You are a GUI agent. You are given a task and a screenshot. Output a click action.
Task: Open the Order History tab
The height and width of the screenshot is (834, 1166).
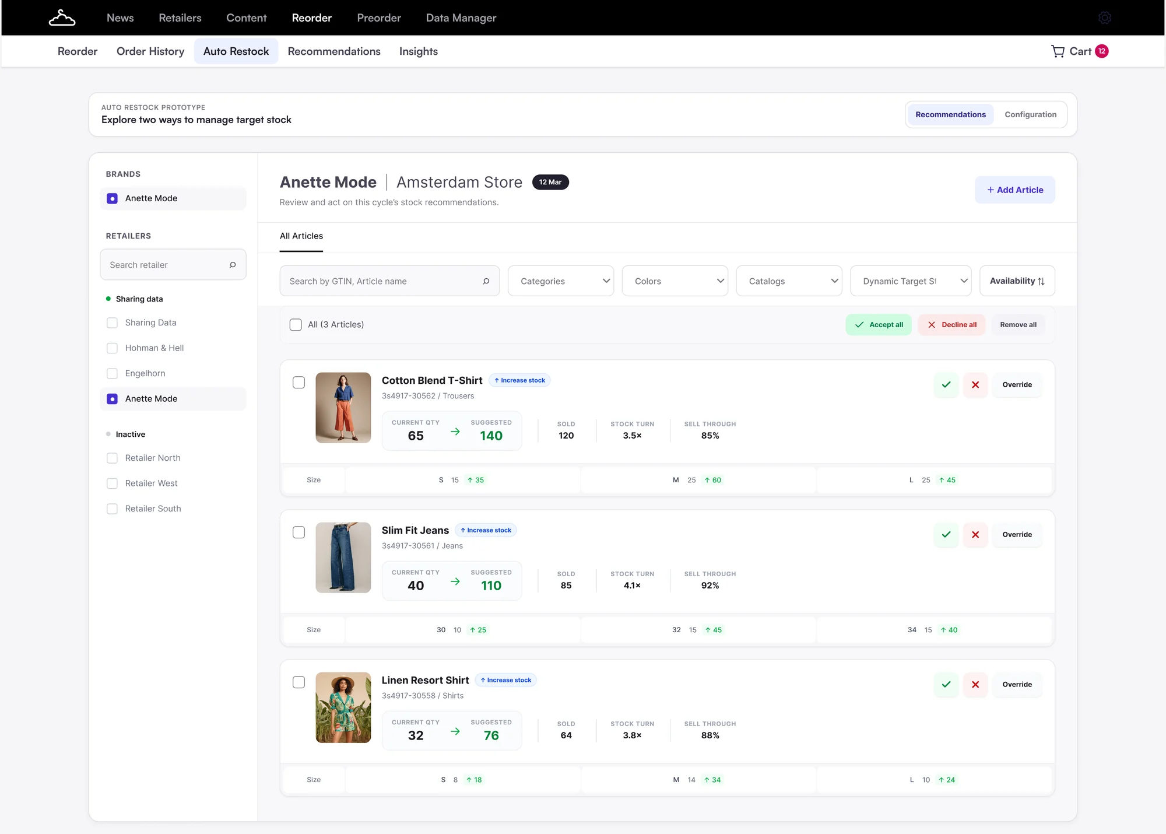pos(150,51)
